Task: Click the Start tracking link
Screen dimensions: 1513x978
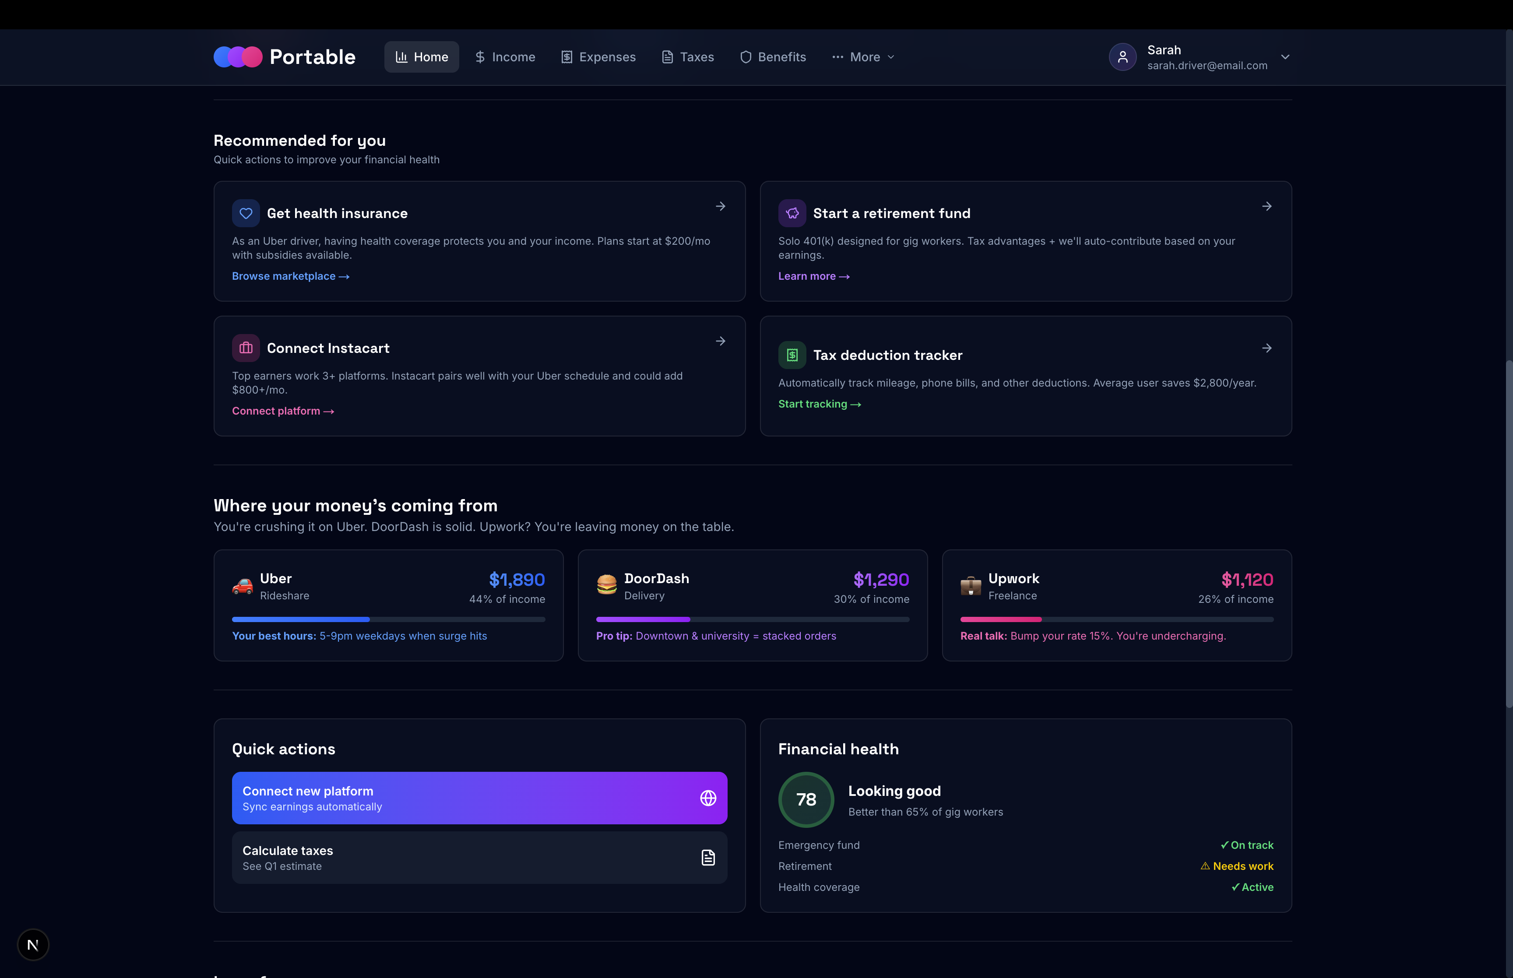Action: pos(819,404)
